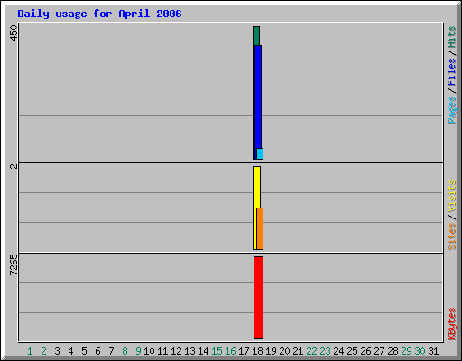Click the "Hits" legend label
Viewport: 462px width, 361px height.
tap(451, 37)
